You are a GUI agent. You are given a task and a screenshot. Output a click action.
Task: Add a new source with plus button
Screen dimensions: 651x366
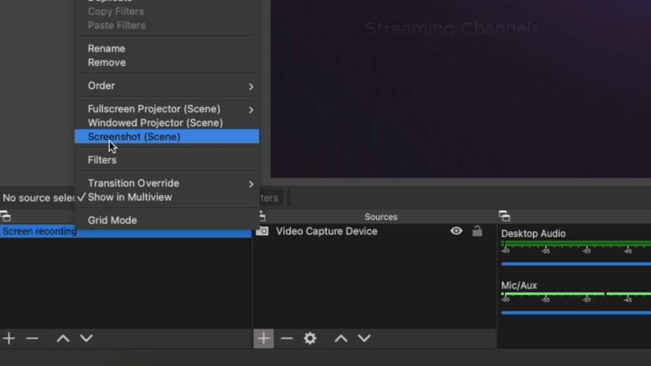pyautogui.click(x=264, y=339)
